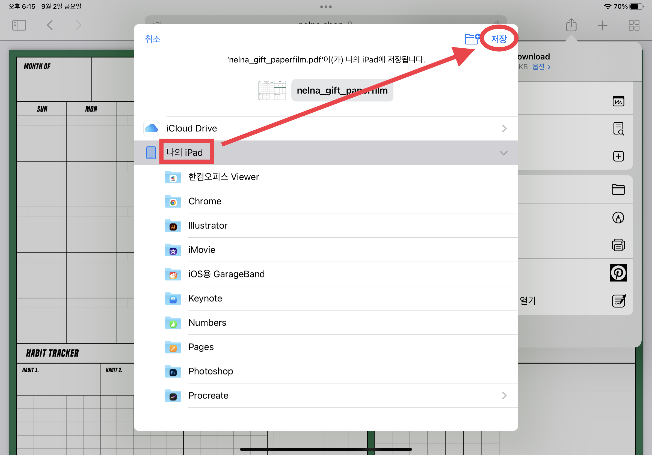Viewport: 652px width, 455px height.
Task: Show the tab overview grid icon
Action: pos(633,25)
